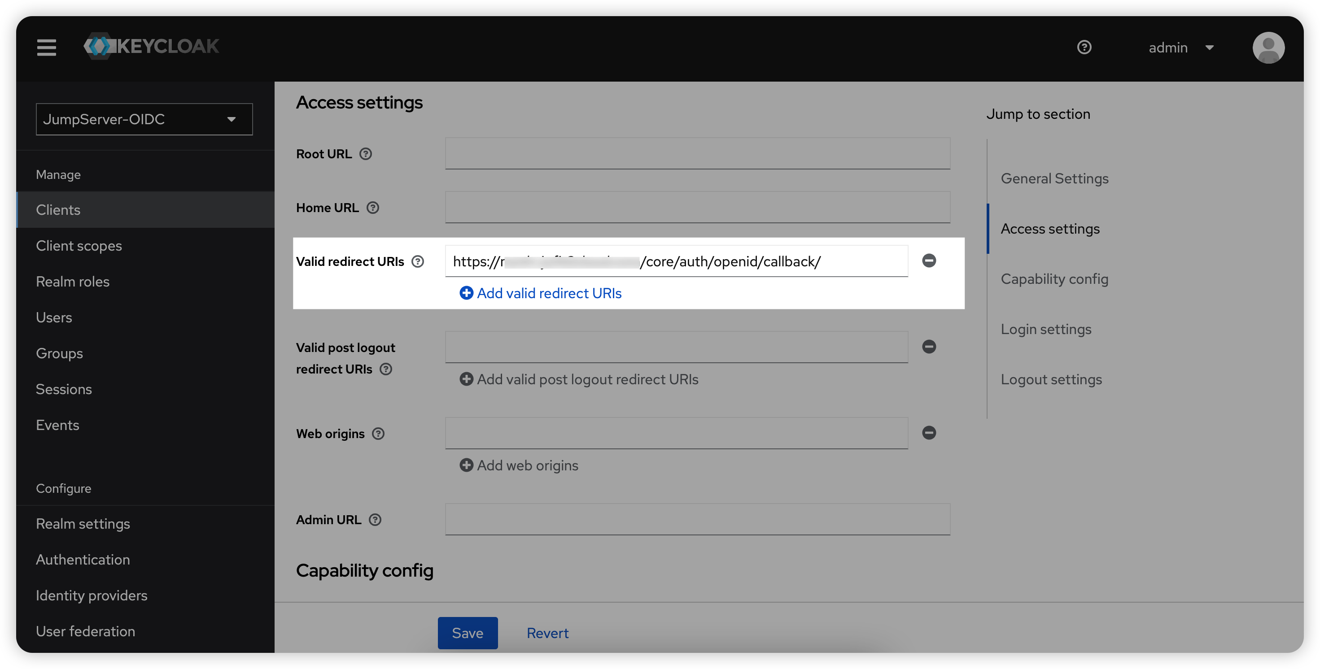Remove the Web origins entry
The height and width of the screenshot is (669, 1320).
928,433
